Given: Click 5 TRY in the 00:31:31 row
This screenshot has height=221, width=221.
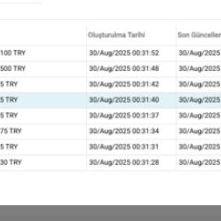Looking at the screenshot, I should pyautogui.click(x=9, y=147).
